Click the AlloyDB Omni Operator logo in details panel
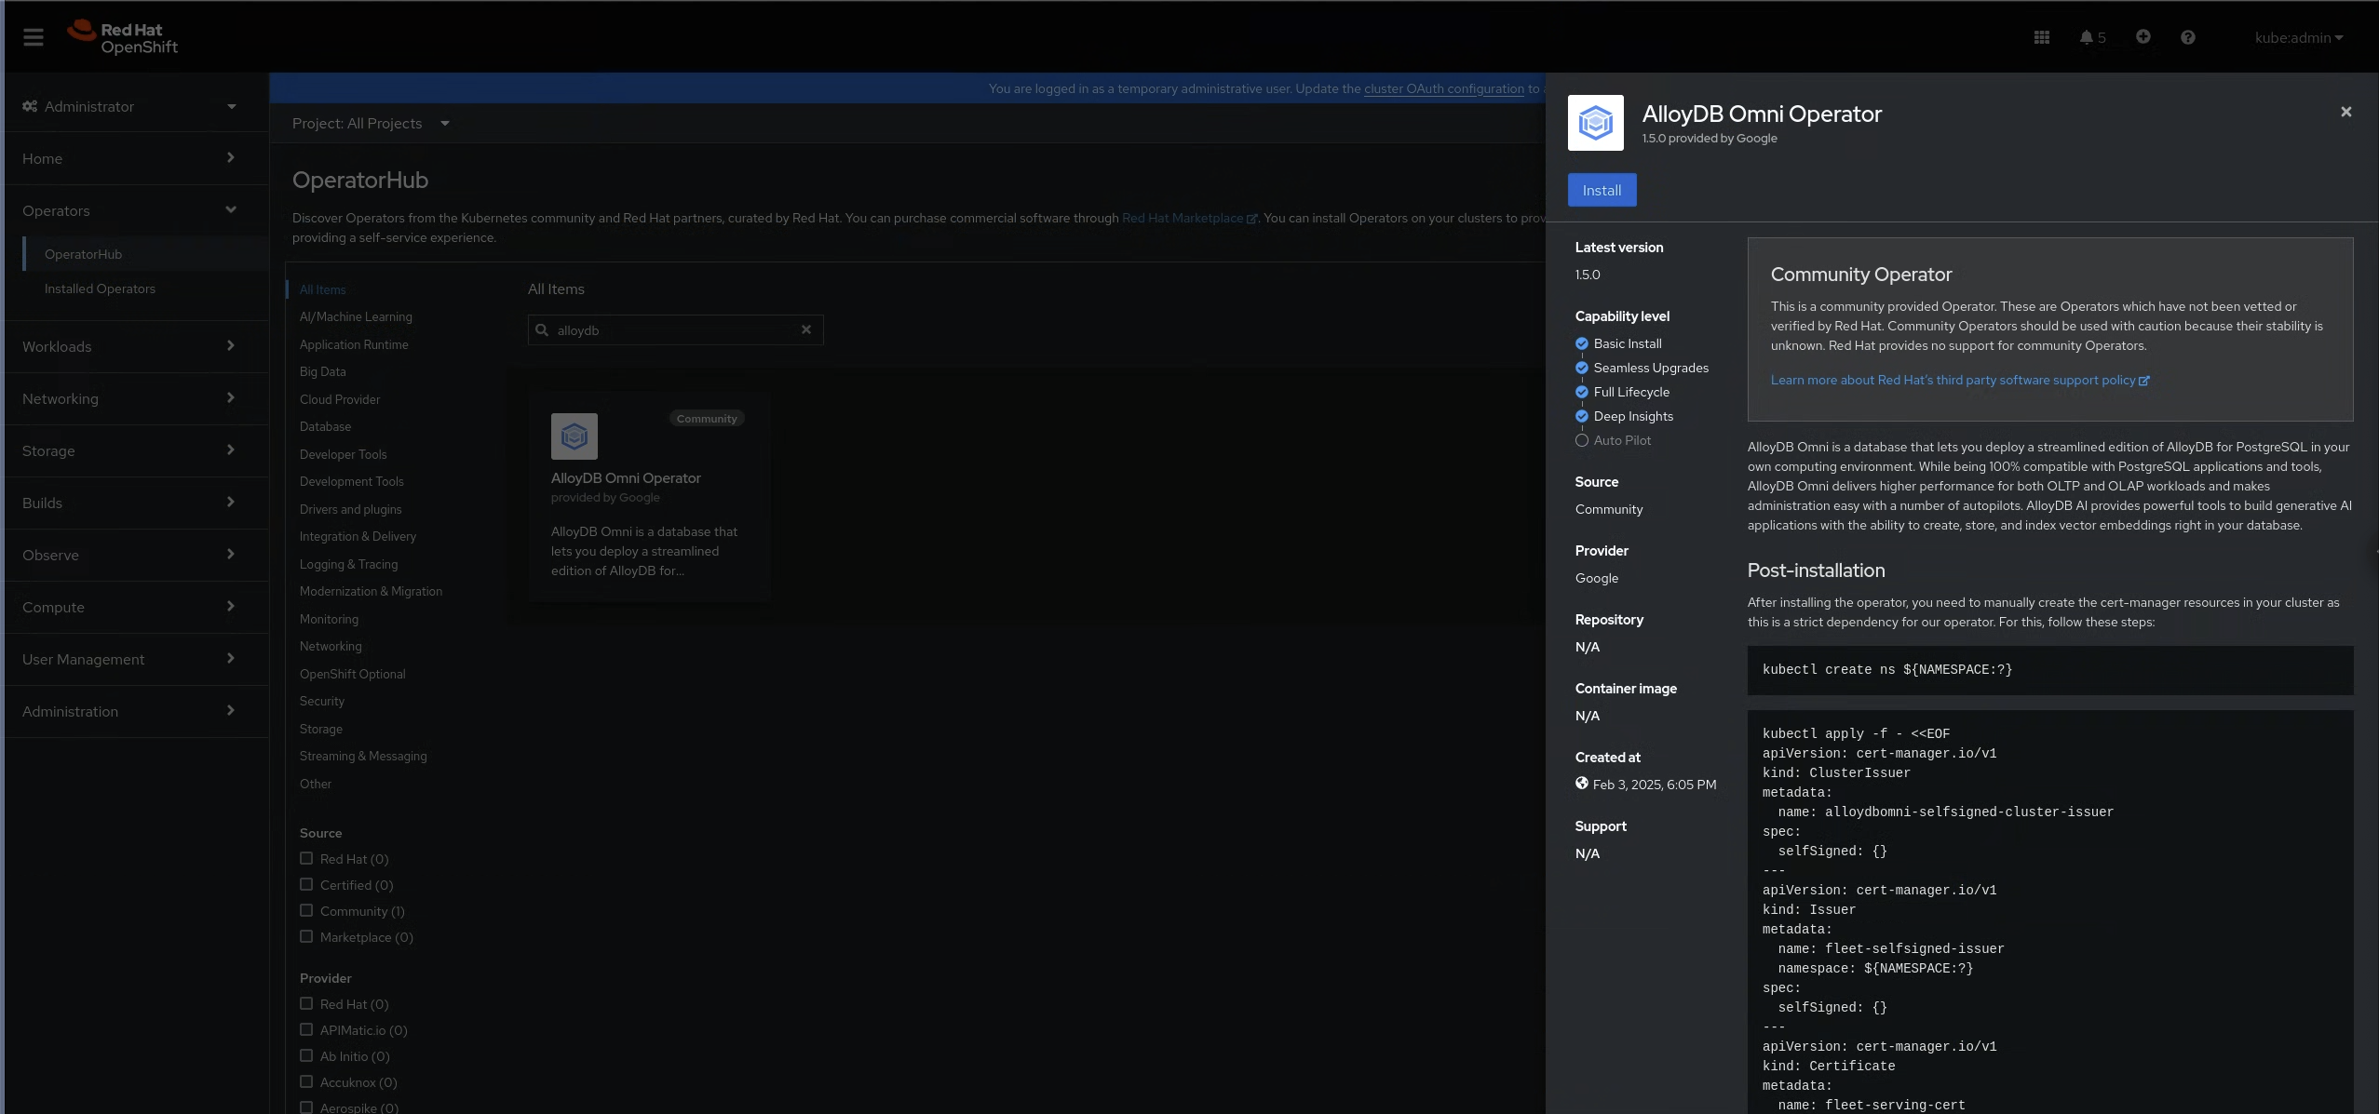Screen dimensions: 2379x1114 tap(1594, 121)
